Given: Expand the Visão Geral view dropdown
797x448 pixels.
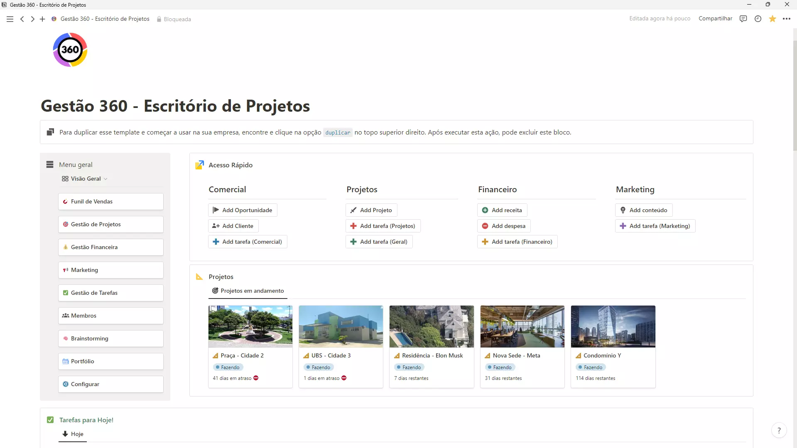Looking at the screenshot, I should coord(85,179).
